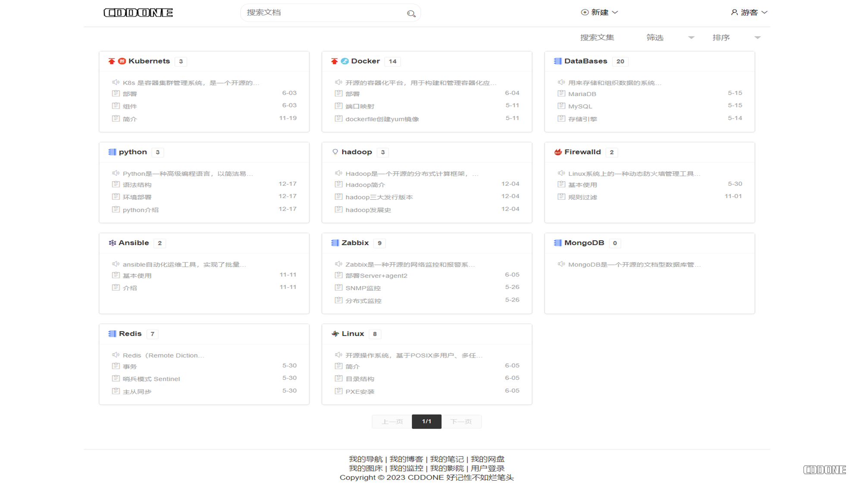Open the Hadoop简介 document
This screenshot has width=861, height=485.
coord(365,185)
